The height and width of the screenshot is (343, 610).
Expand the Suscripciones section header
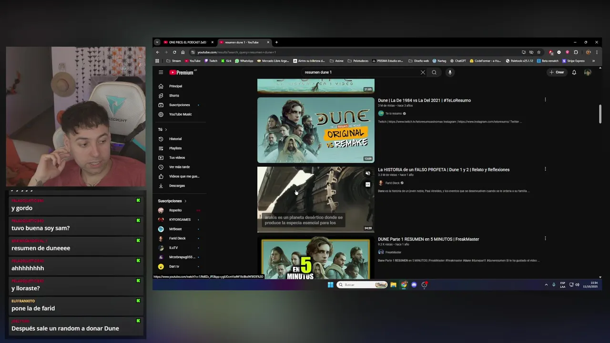pos(173,201)
